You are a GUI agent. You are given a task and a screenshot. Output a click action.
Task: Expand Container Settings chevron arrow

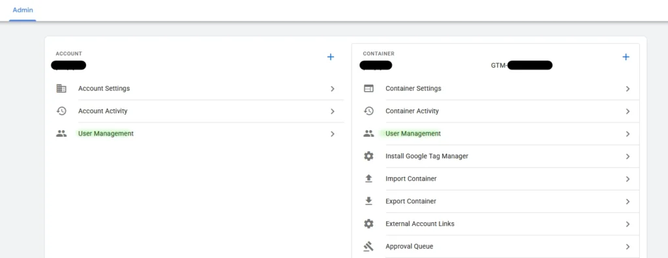(x=628, y=89)
